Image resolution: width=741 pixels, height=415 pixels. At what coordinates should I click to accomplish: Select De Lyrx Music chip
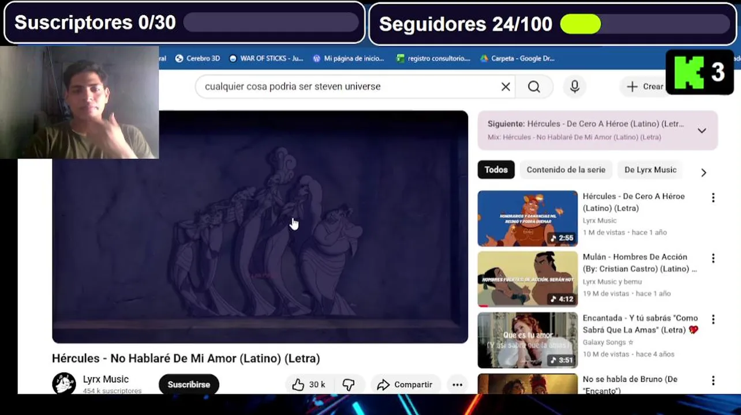[x=650, y=170]
